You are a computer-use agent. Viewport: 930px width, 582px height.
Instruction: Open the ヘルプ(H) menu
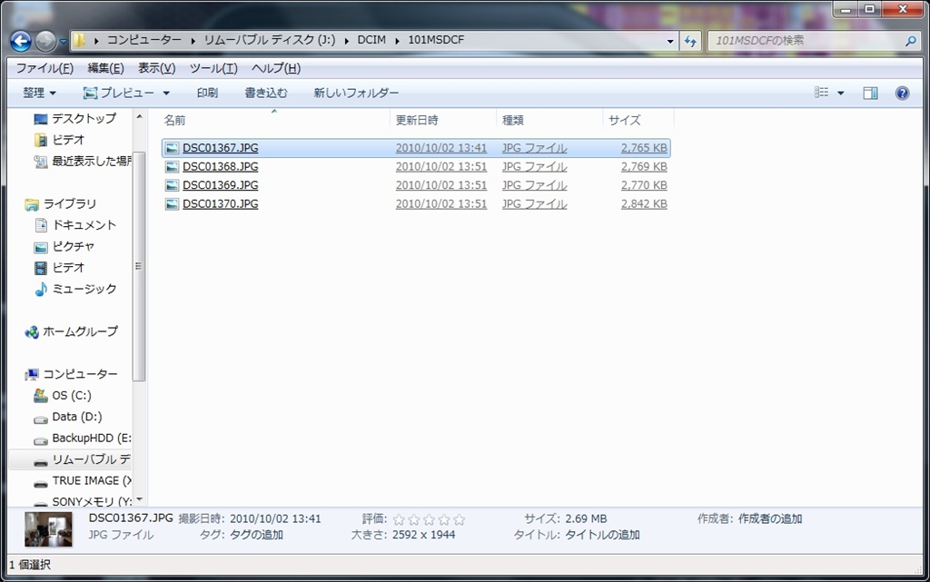276,68
